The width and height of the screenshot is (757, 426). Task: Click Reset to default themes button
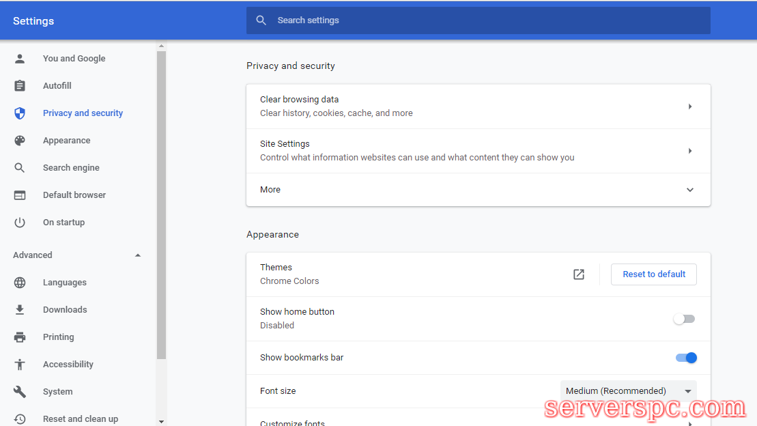tap(653, 274)
